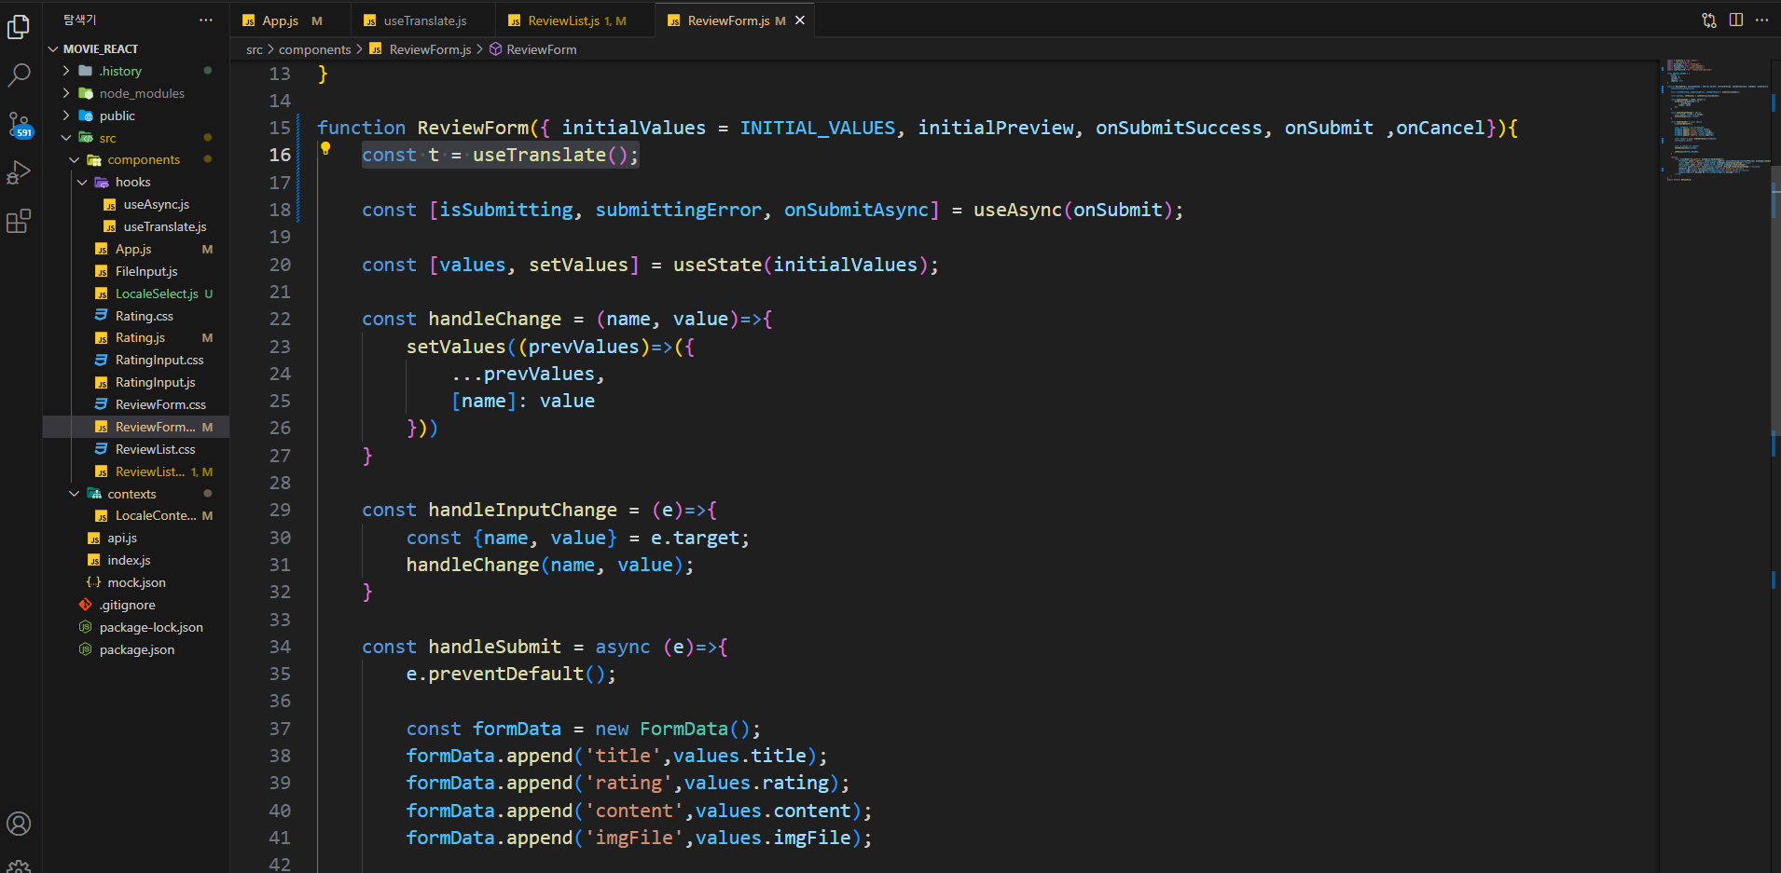Open LocaleContext file in contexts folder

[136, 515]
